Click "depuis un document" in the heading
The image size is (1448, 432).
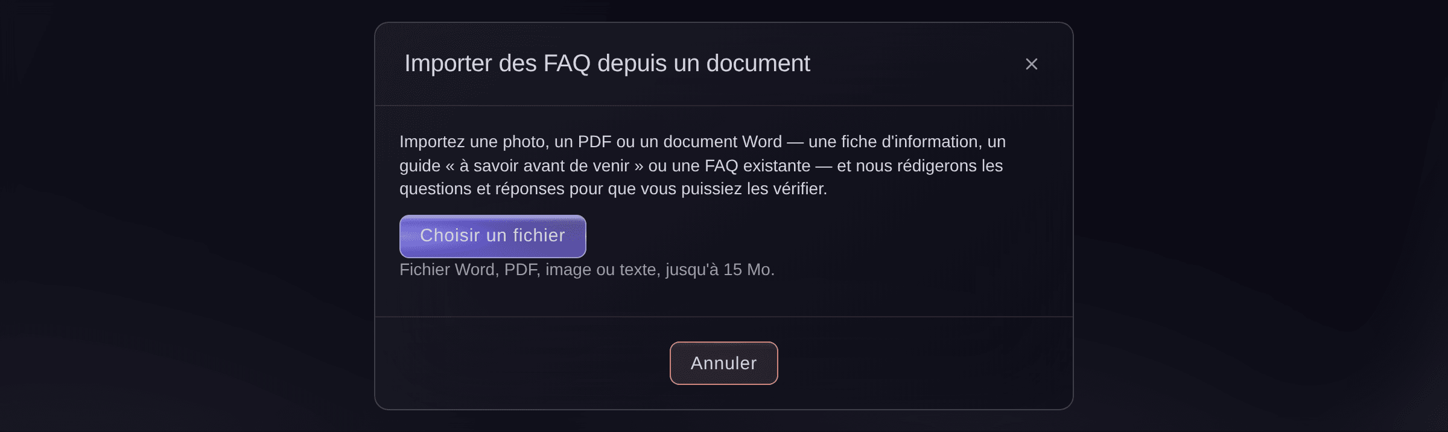(x=703, y=63)
